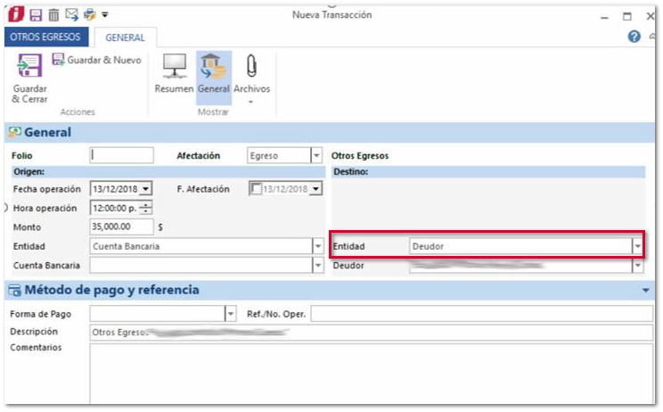The image size is (663, 412).
Task: Adjust Hora operación with the spinner arrows
Action: 146,208
